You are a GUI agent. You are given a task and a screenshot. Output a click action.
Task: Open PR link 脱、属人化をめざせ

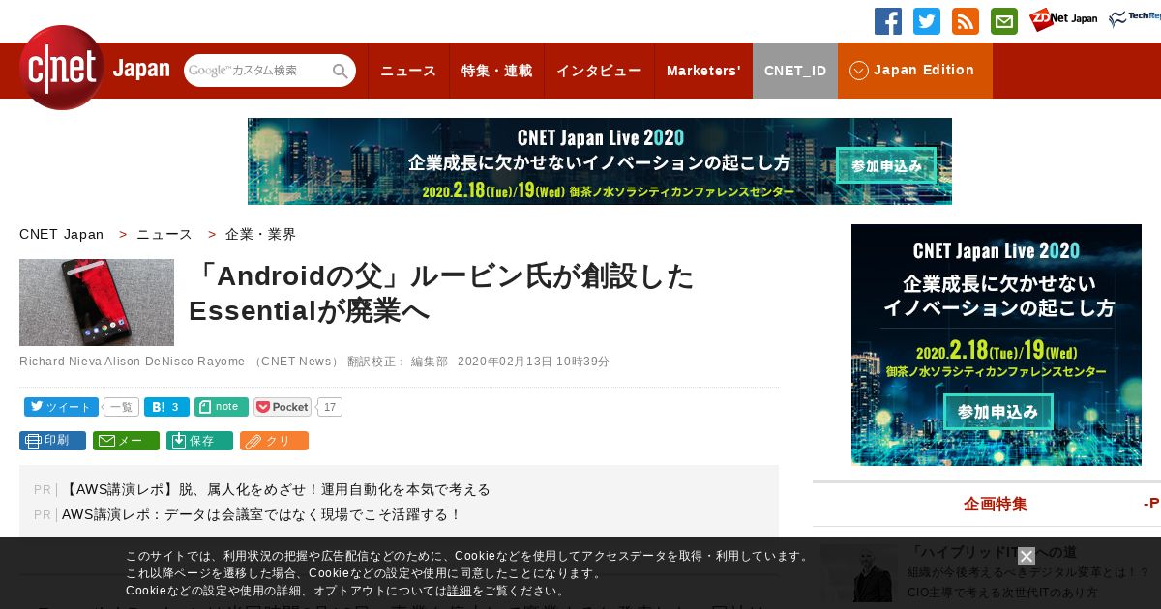tap(276, 489)
